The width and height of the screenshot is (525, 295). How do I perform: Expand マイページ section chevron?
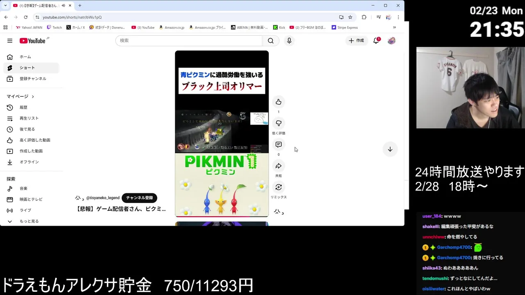click(x=33, y=97)
